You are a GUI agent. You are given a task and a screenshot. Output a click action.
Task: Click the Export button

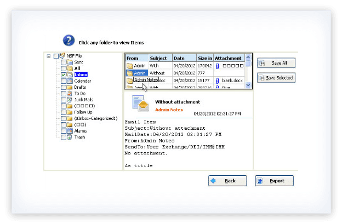274,181
